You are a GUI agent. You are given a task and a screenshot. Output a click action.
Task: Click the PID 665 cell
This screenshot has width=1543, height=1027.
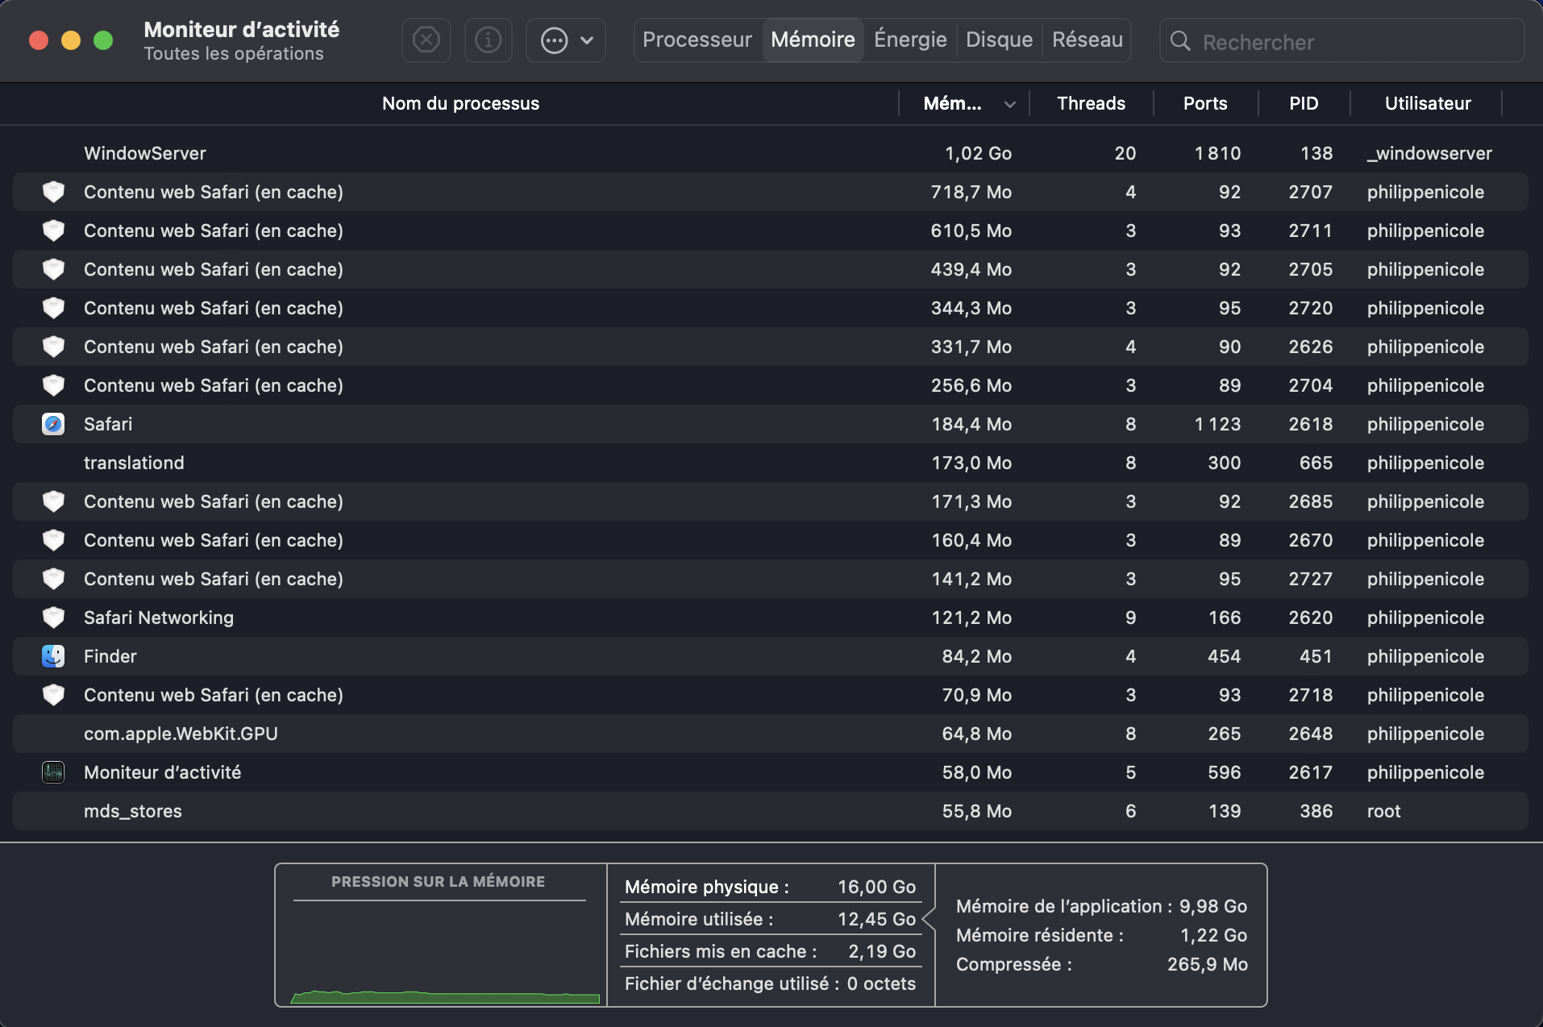coord(1316,463)
